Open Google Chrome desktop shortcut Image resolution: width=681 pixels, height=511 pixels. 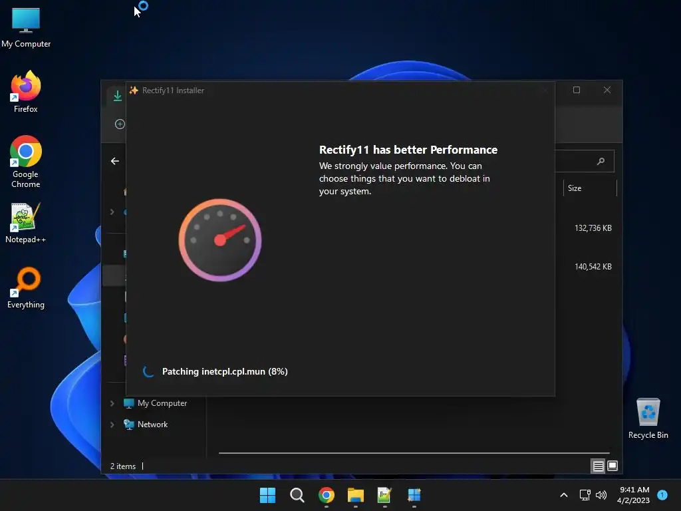(26, 162)
